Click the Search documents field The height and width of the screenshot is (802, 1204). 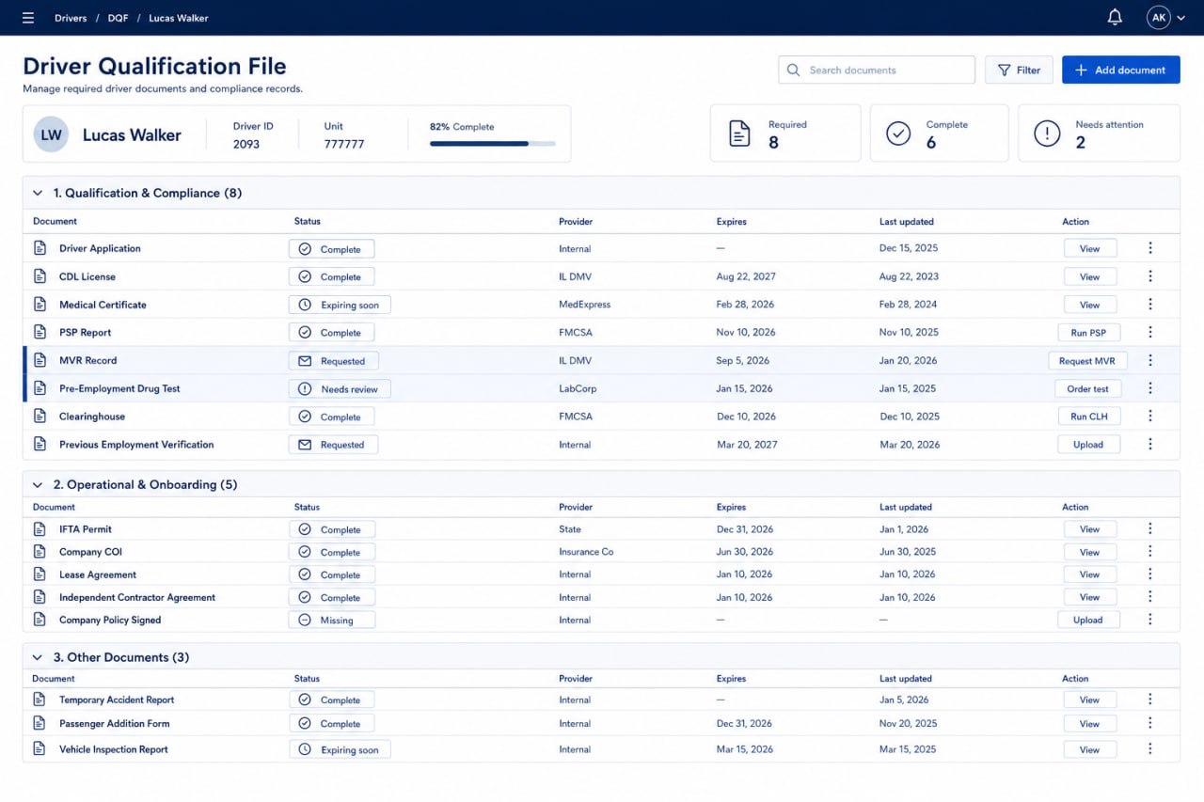pyautogui.click(x=877, y=70)
